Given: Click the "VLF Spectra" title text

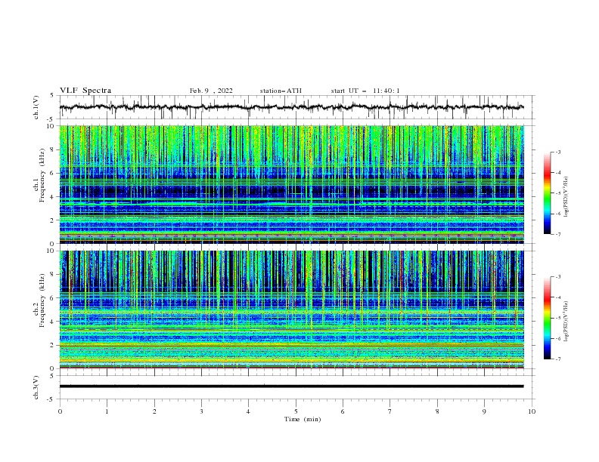Looking at the screenshot, I should pos(85,91).
